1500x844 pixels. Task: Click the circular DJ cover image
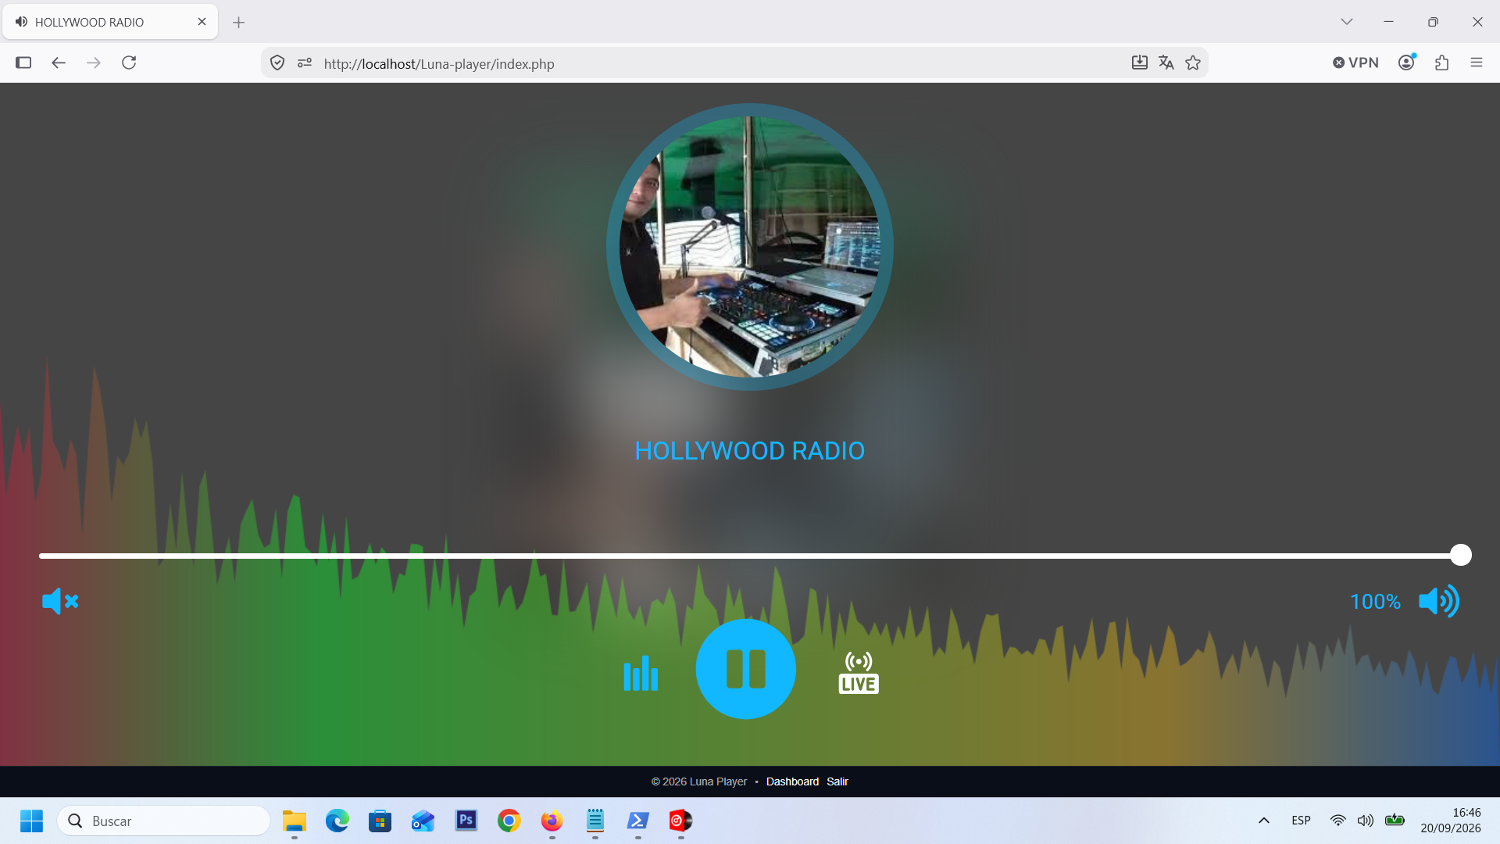(x=749, y=247)
